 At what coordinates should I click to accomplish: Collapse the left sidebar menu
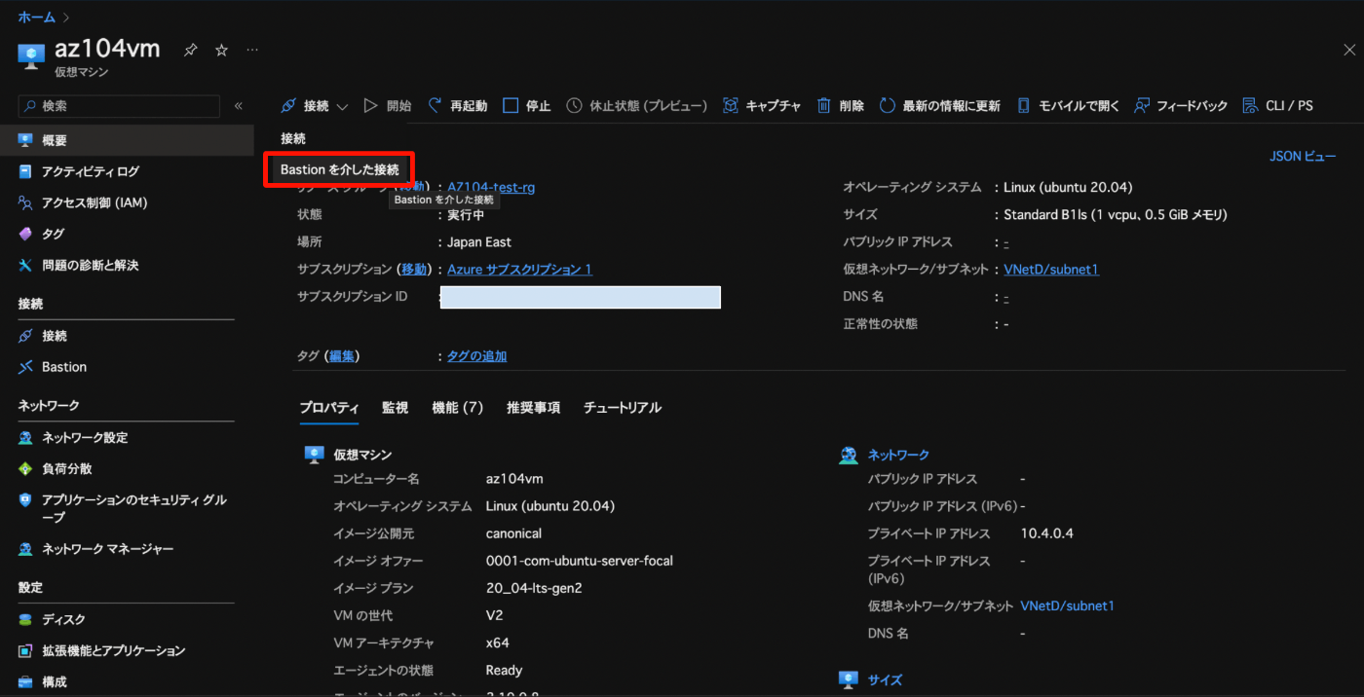click(239, 106)
